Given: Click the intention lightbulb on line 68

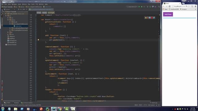Looking at the screenshot, I should [38, 40].
